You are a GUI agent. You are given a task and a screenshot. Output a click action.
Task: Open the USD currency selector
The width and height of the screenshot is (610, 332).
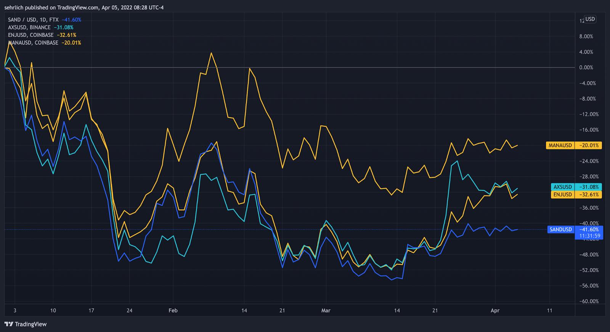pos(590,19)
